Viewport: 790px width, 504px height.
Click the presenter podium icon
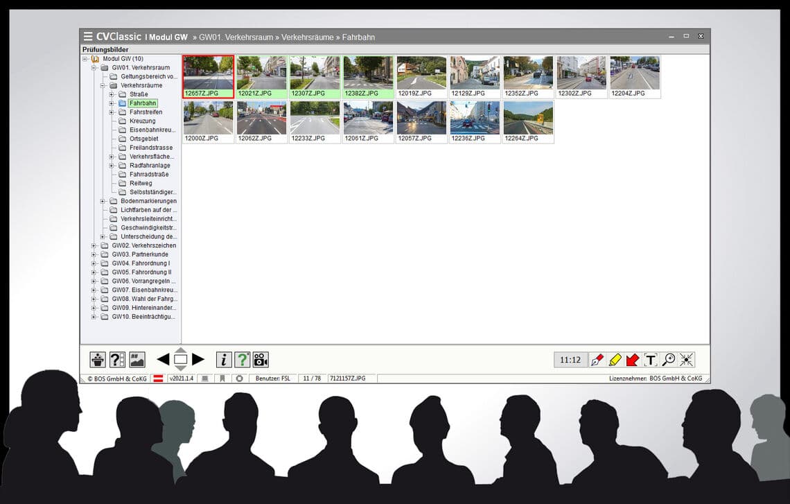tap(98, 359)
